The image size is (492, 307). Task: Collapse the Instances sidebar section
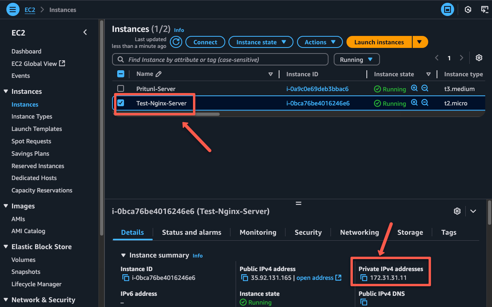(x=6, y=91)
